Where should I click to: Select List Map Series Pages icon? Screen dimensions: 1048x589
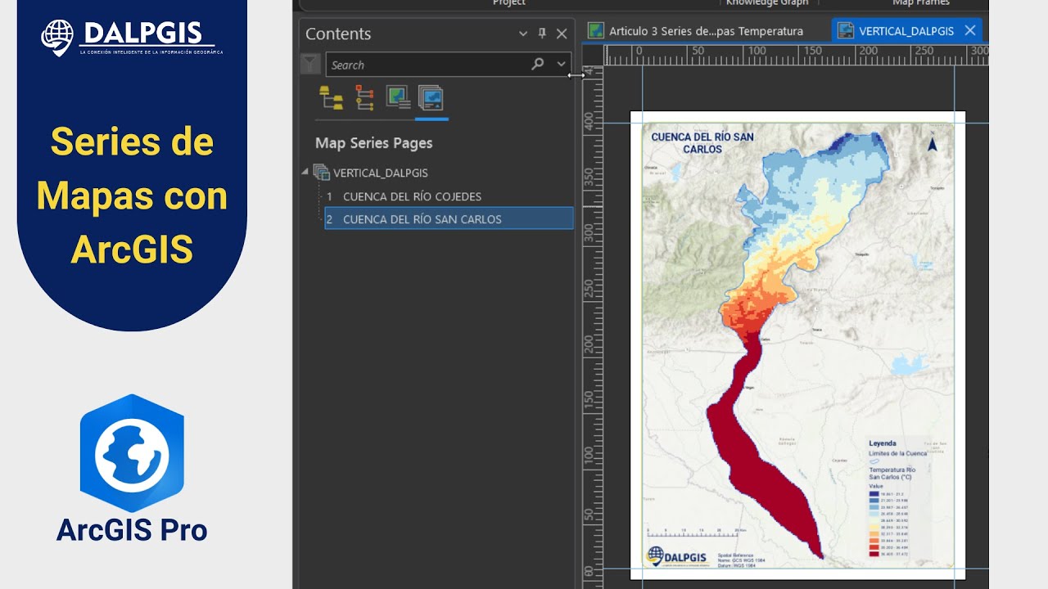click(x=431, y=98)
